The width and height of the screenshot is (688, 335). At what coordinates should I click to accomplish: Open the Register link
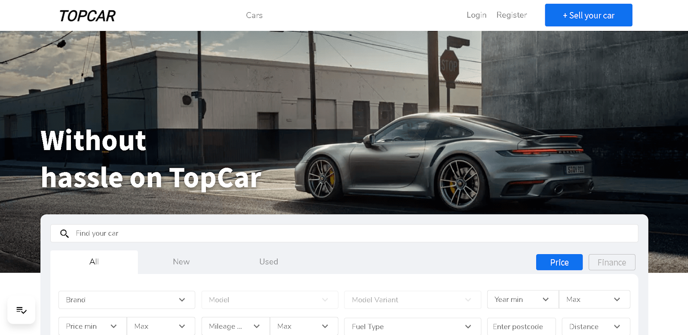coord(512,15)
